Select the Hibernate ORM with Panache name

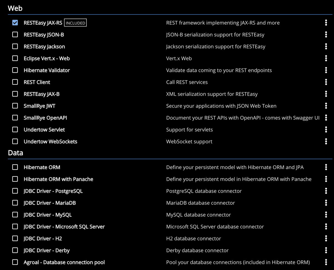click(58, 179)
